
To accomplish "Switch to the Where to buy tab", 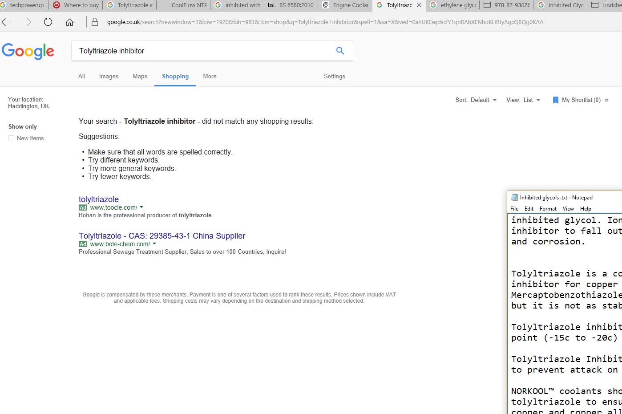I will pos(76,5).
